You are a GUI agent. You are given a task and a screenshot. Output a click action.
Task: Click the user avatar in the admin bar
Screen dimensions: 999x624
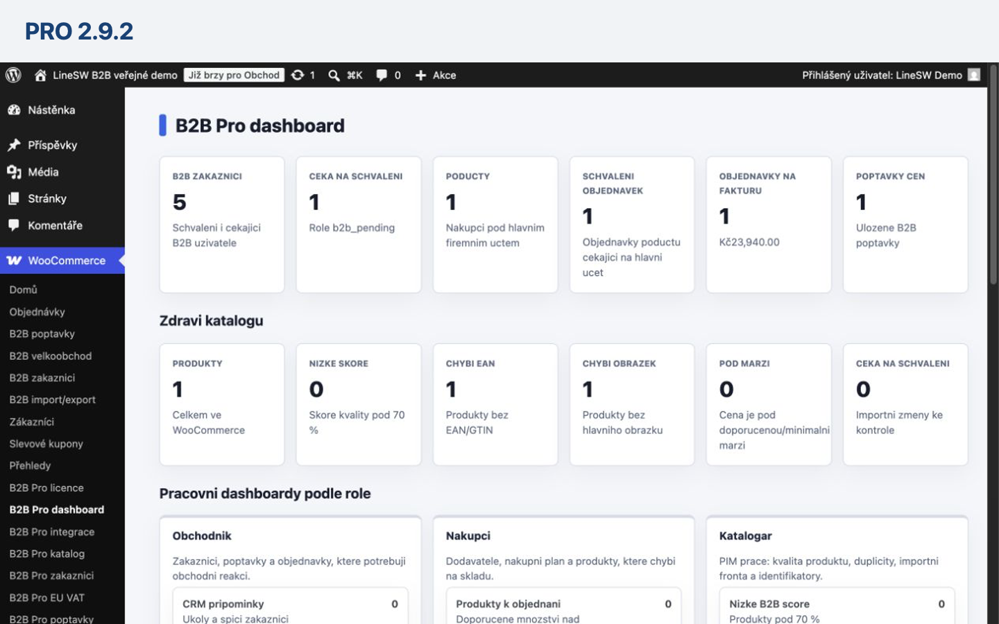[x=974, y=75]
